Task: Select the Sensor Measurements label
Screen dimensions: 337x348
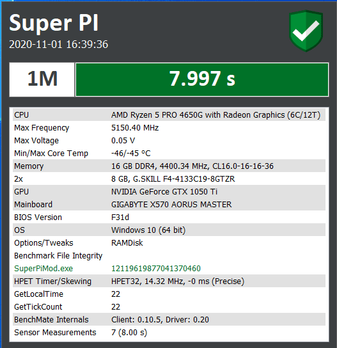Action: 55,333
